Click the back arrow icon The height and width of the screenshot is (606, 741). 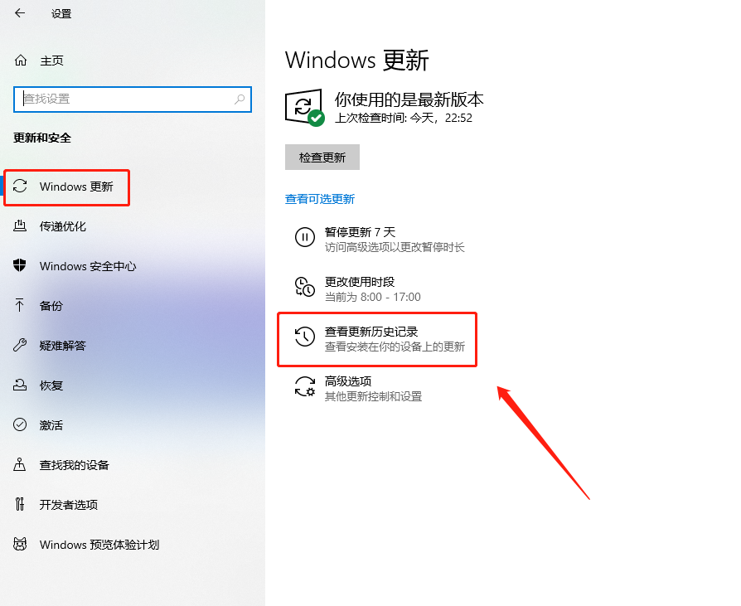(20, 13)
